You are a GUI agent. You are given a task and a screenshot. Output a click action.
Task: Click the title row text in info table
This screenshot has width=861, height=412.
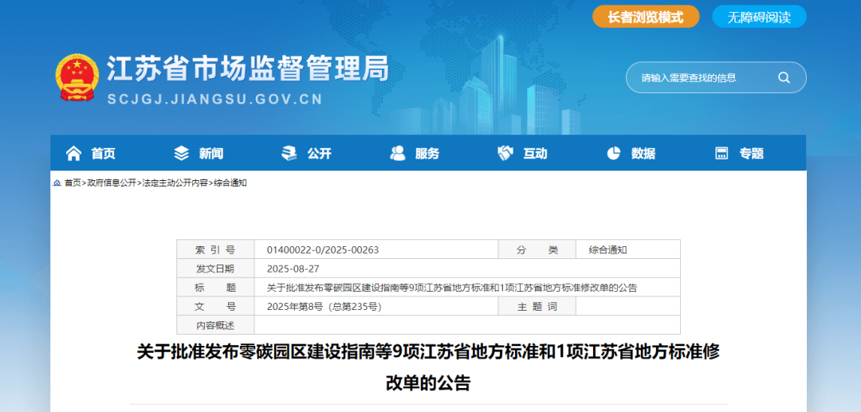(x=452, y=288)
